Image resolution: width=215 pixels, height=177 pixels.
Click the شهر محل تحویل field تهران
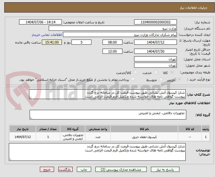155,65
